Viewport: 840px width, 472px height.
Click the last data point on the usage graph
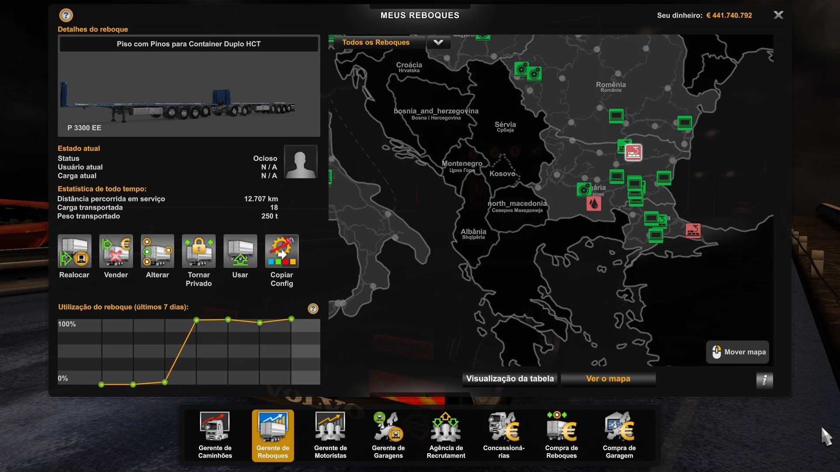(291, 319)
